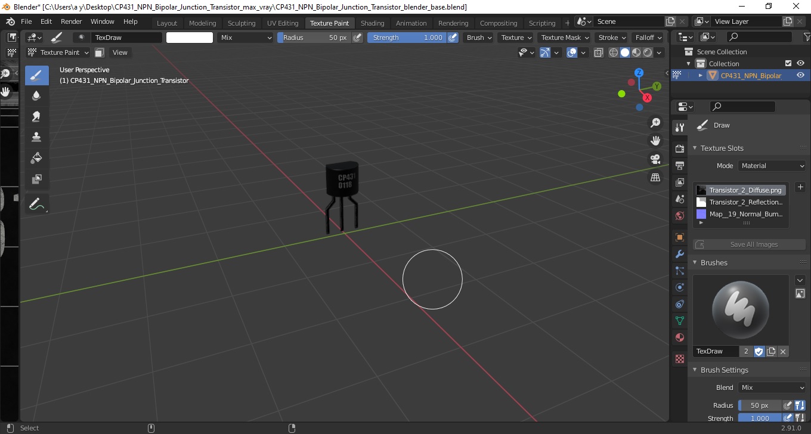
Task: Toggle viewport gizmos display
Action: coord(545,52)
